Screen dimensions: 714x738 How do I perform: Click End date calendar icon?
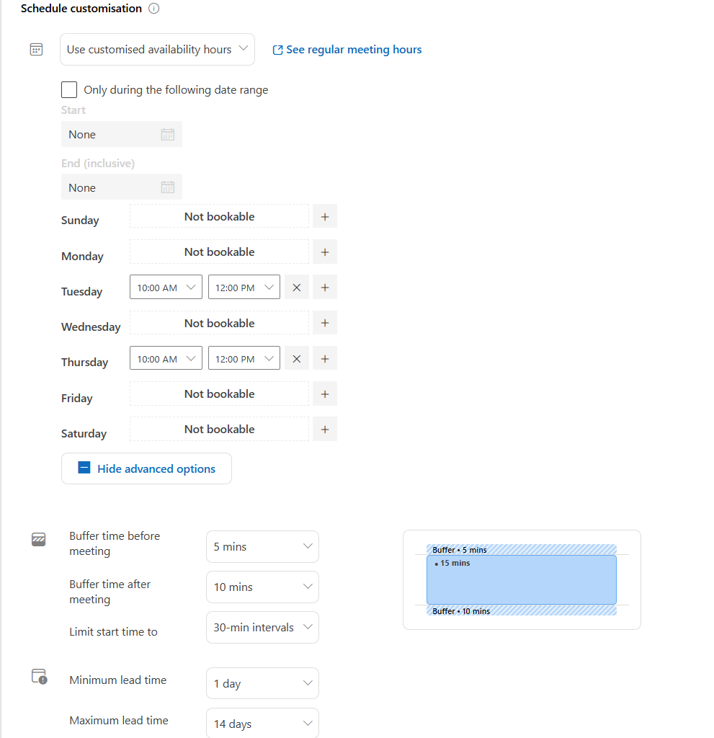coord(167,187)
